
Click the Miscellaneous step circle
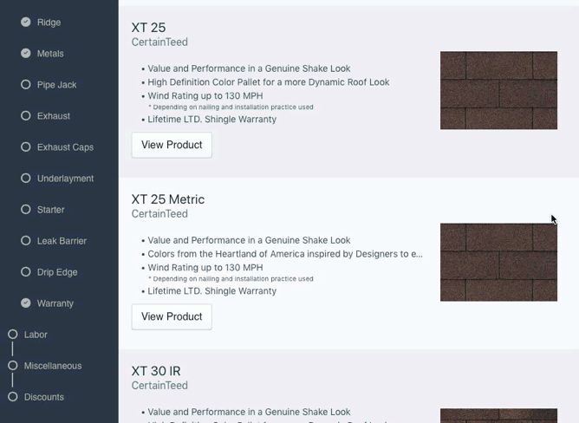[x=12, y=366]
